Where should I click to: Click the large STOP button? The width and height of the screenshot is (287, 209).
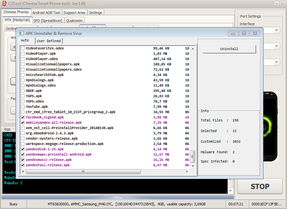[260, 186]
